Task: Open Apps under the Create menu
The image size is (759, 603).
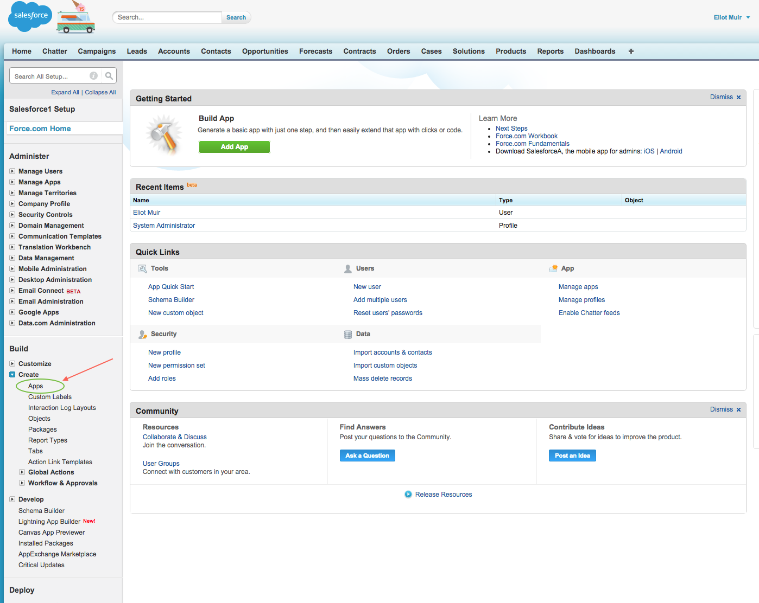Action: [x=36, y=386]
